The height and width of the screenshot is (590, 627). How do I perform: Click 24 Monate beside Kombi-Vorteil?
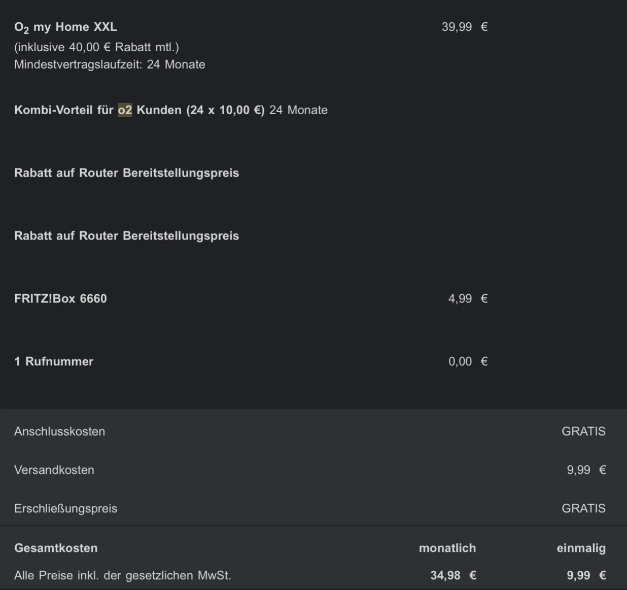(298, 110)
